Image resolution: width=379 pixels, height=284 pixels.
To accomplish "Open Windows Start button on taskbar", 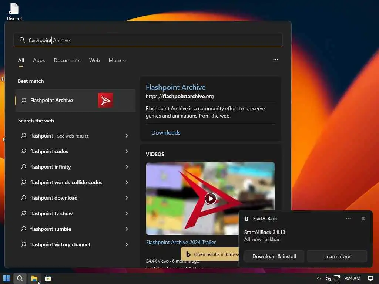I will (7, 278).
